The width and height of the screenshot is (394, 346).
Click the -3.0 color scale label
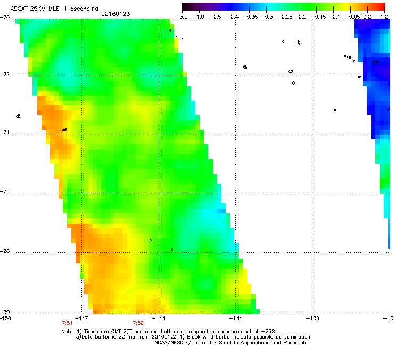(x=182, y=17)
